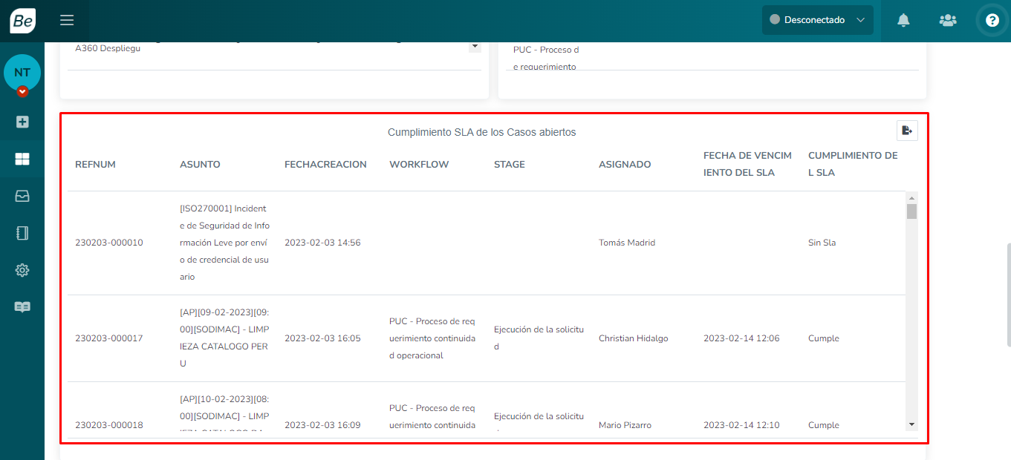Open the inbox tray icon in sidebar

(x=22, y=196)
